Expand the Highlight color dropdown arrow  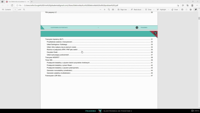(168, 10)
